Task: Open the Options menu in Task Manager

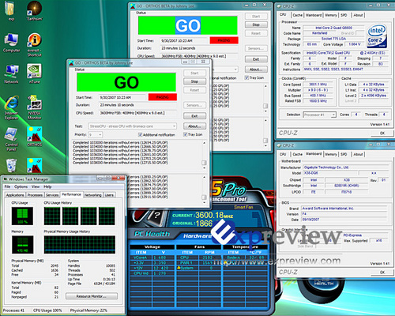Action: click(21, 186)
